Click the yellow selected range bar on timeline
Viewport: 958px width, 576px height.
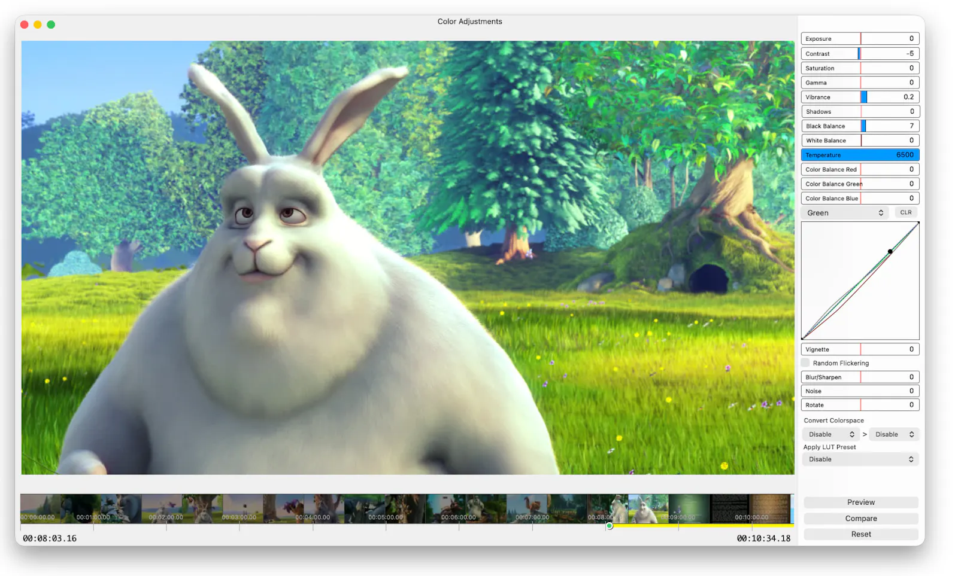pos(702,525)
